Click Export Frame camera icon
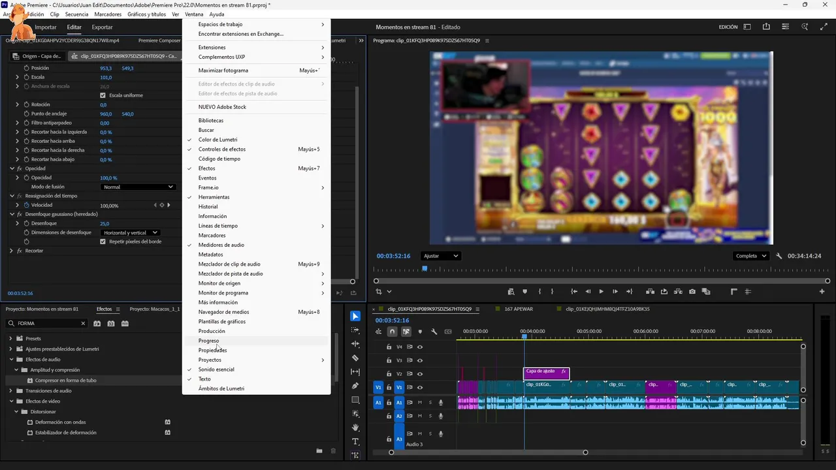This screenshot has height=470, width=836. (x=692, y=292)
